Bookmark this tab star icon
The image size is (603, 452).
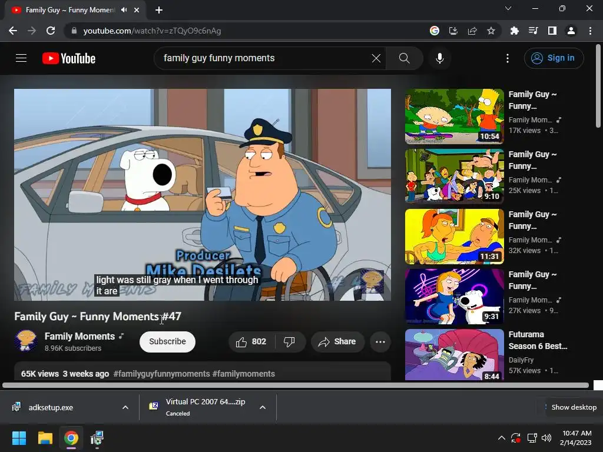tap(491, 31)
